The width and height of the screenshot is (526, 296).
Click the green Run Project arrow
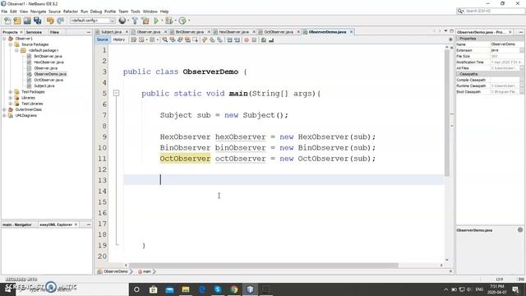[156, 21]
